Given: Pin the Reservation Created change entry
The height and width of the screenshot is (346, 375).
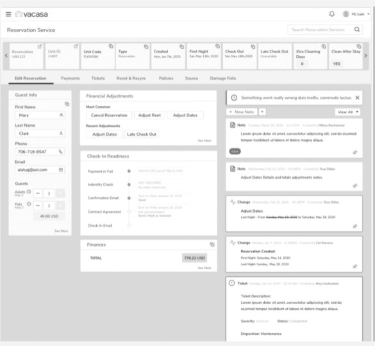Looking at the screenshot, I should click(355, 267).
